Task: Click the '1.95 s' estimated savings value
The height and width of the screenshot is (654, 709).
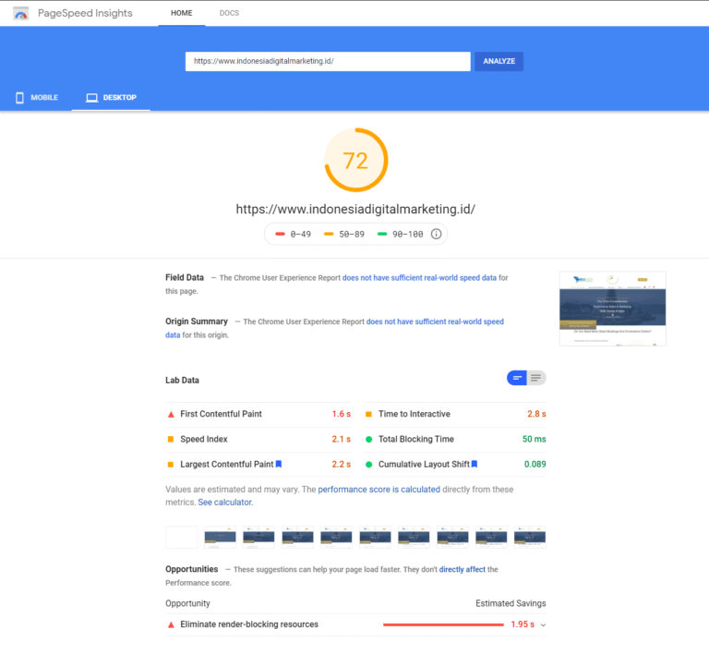Action: tap(523, 624)
